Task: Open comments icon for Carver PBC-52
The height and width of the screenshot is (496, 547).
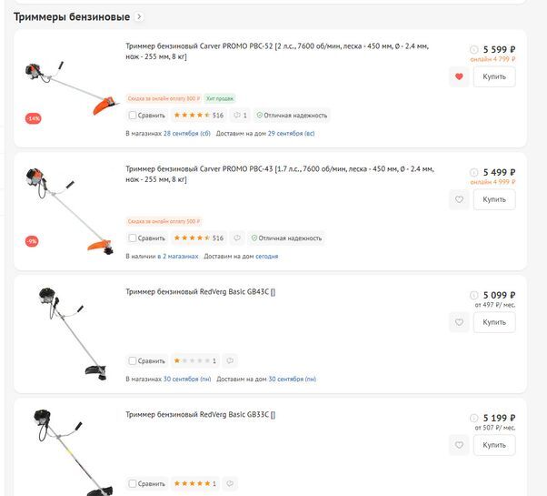Action: tap(240, 116)
